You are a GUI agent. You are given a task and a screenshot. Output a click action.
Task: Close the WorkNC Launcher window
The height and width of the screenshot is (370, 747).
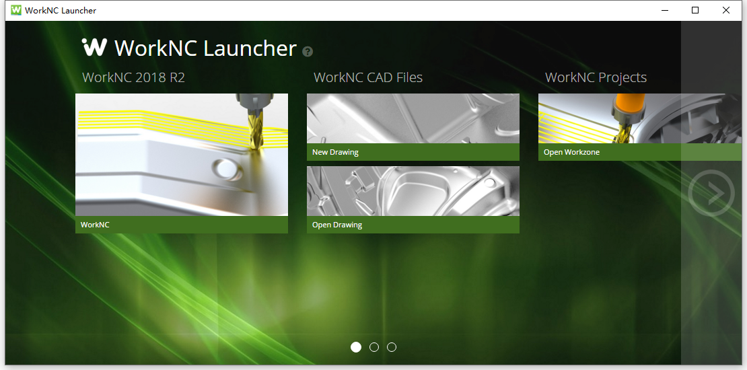click(x=726, y=10)
